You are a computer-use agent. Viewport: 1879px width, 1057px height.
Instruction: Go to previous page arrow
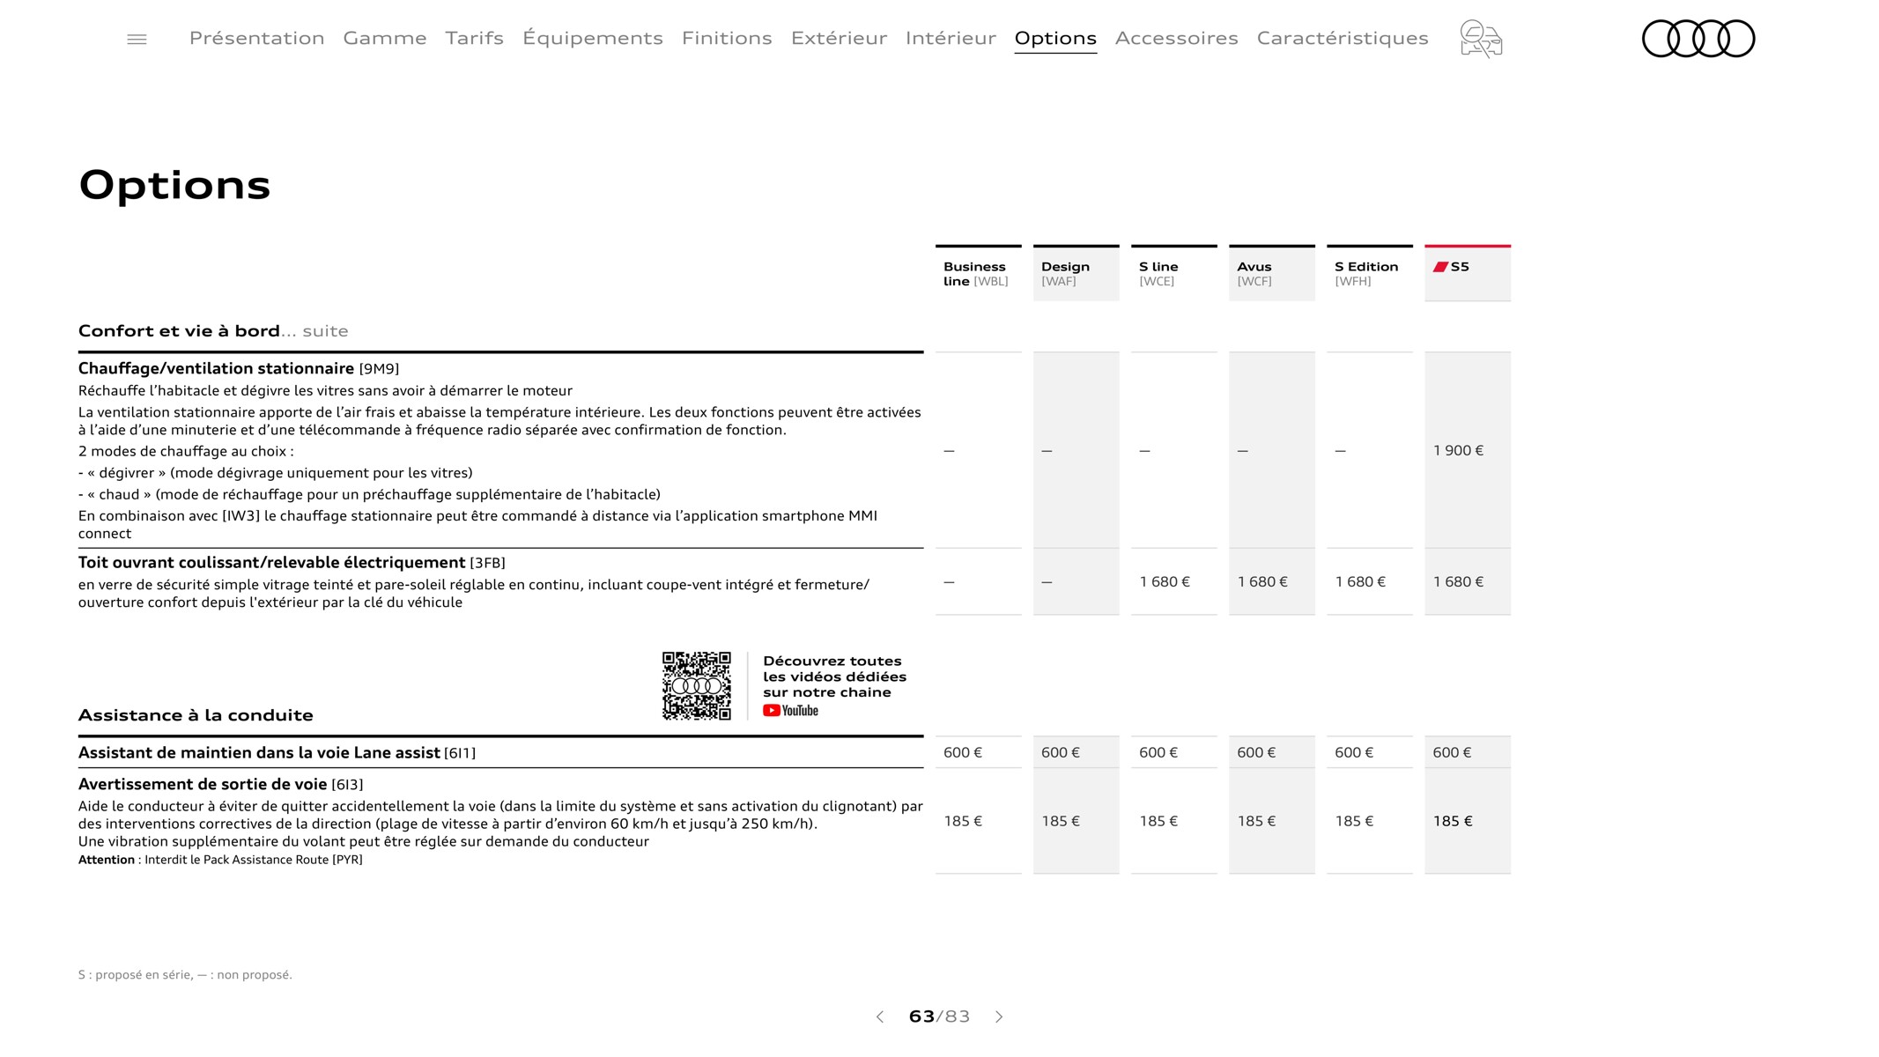879,1016
